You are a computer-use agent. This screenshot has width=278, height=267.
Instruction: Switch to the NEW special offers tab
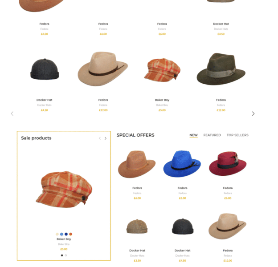click(x=194, y=135)
